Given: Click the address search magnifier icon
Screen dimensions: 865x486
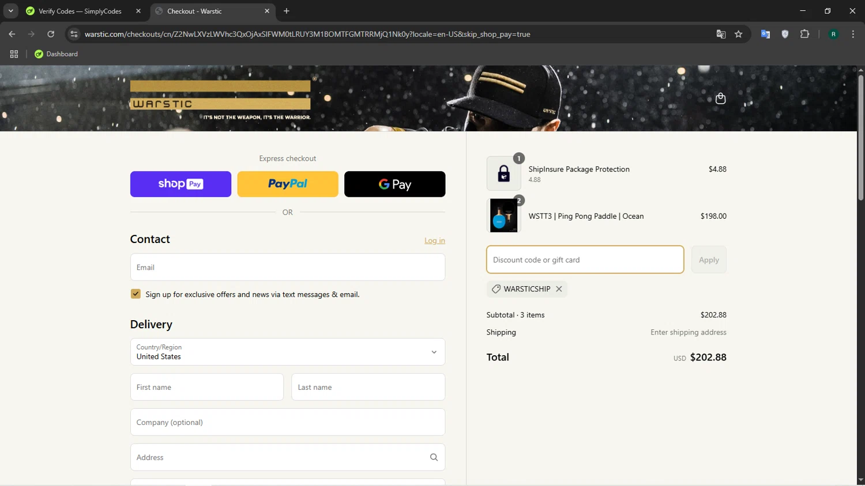Looking at the screenshot, I should [434, 457].
